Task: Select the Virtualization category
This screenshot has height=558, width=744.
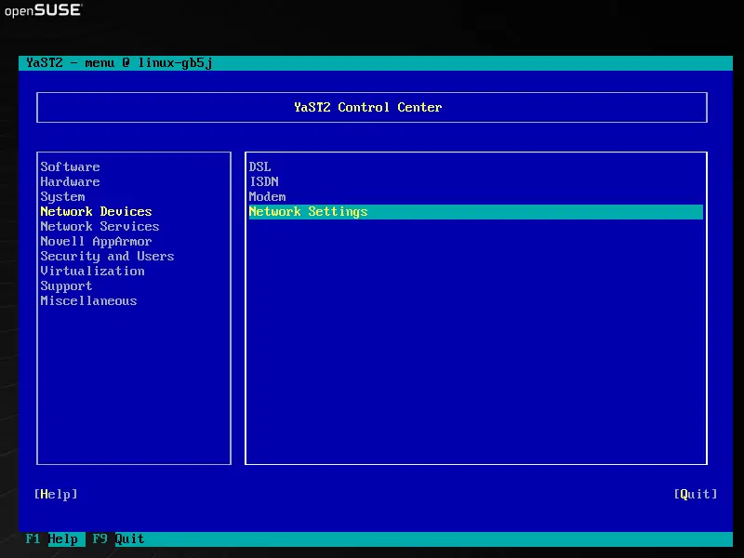Action: (x=92, y=271)
